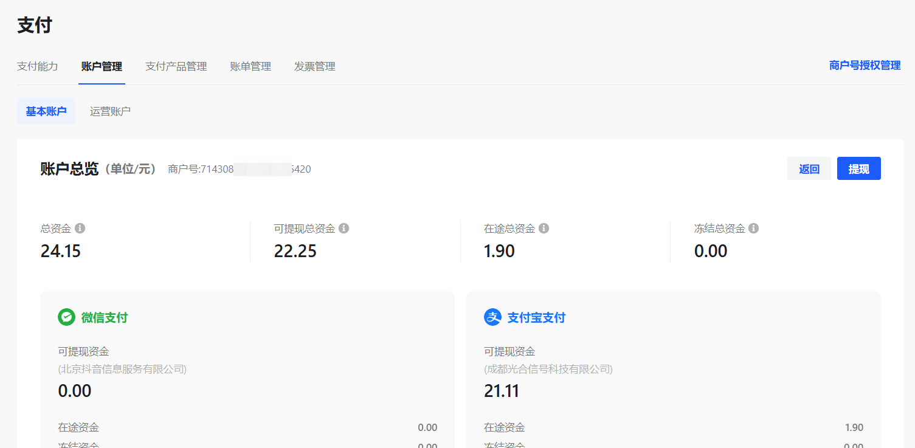Select the 基本账户 sub-tab
This screenshot has height=448, width=915.
tap(46, 111)
